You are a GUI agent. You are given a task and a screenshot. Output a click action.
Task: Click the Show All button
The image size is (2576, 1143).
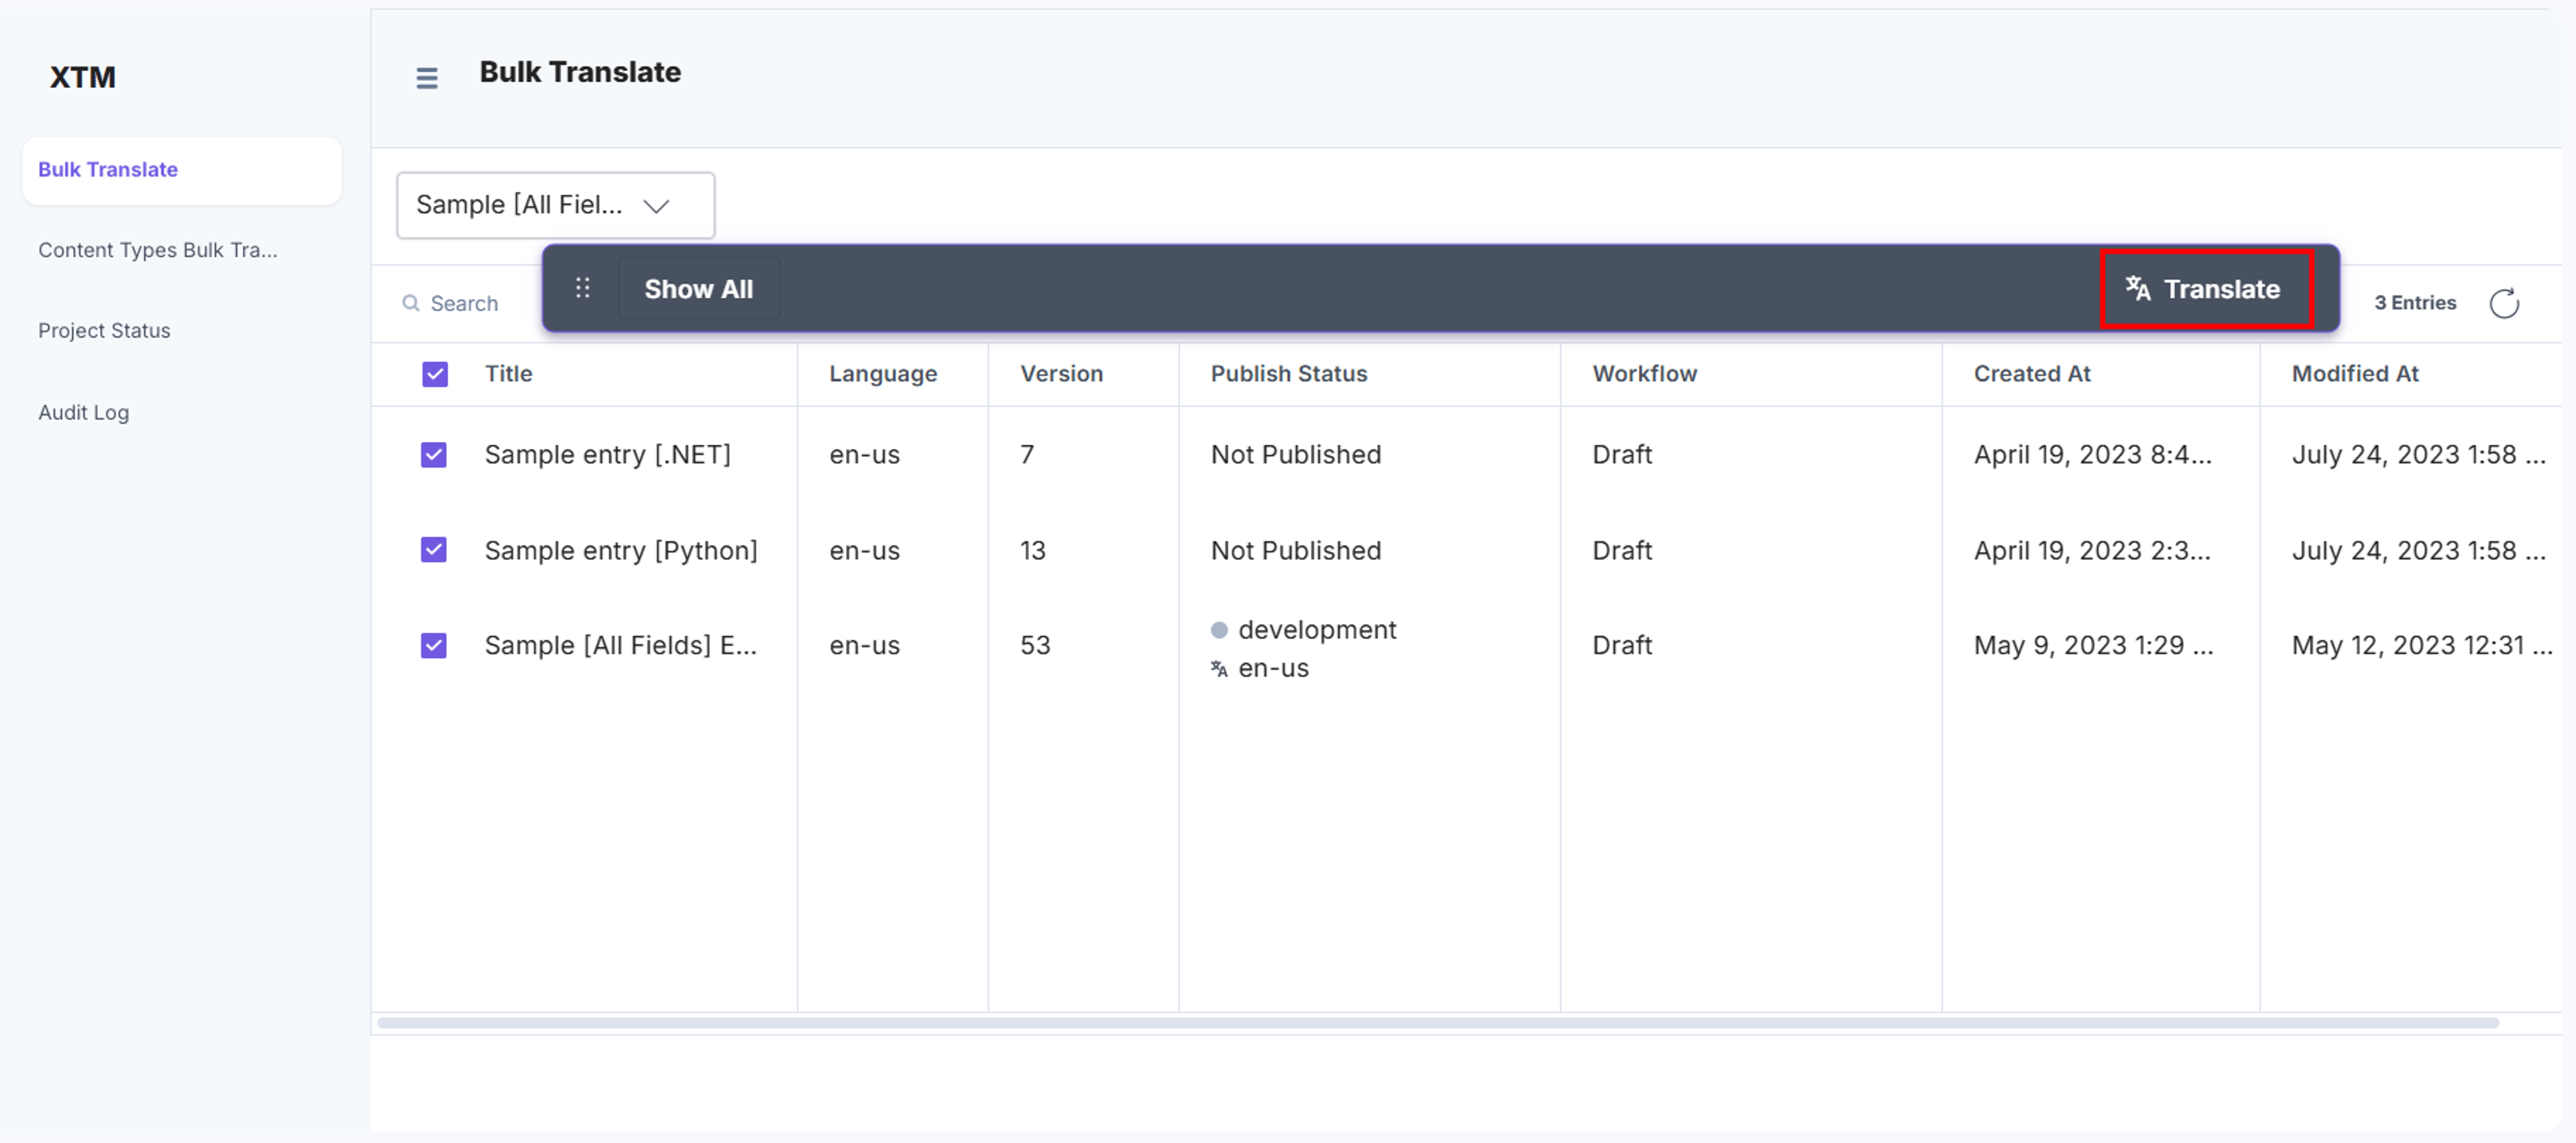[699, 289]
